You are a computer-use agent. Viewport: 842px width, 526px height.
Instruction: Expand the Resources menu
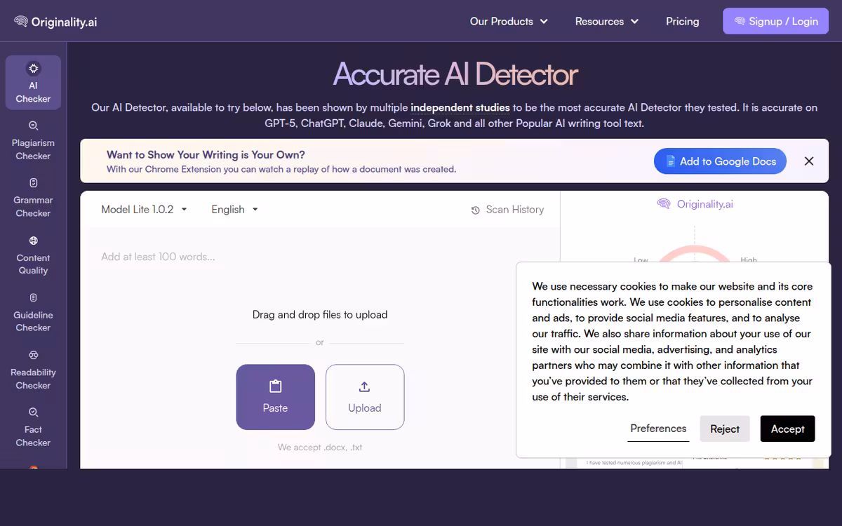coord(607,22)
